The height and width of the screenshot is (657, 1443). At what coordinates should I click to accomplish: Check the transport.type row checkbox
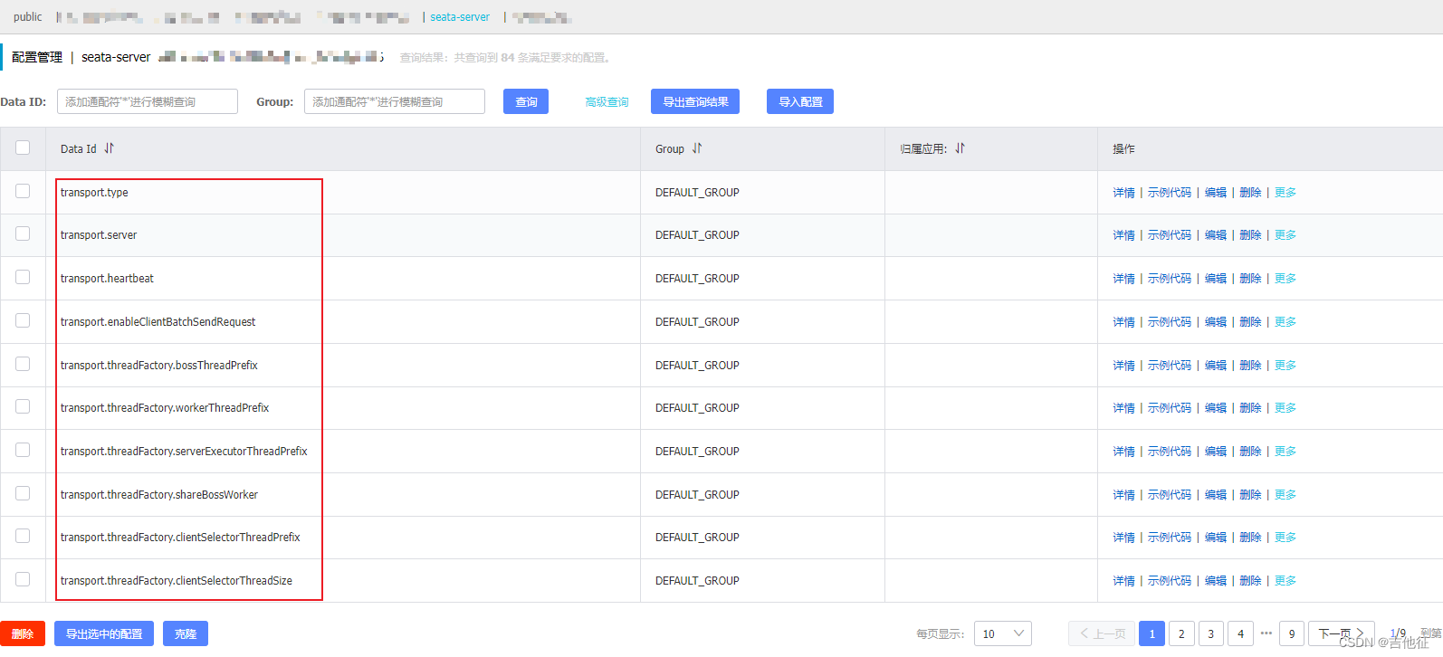pos(23,191)
